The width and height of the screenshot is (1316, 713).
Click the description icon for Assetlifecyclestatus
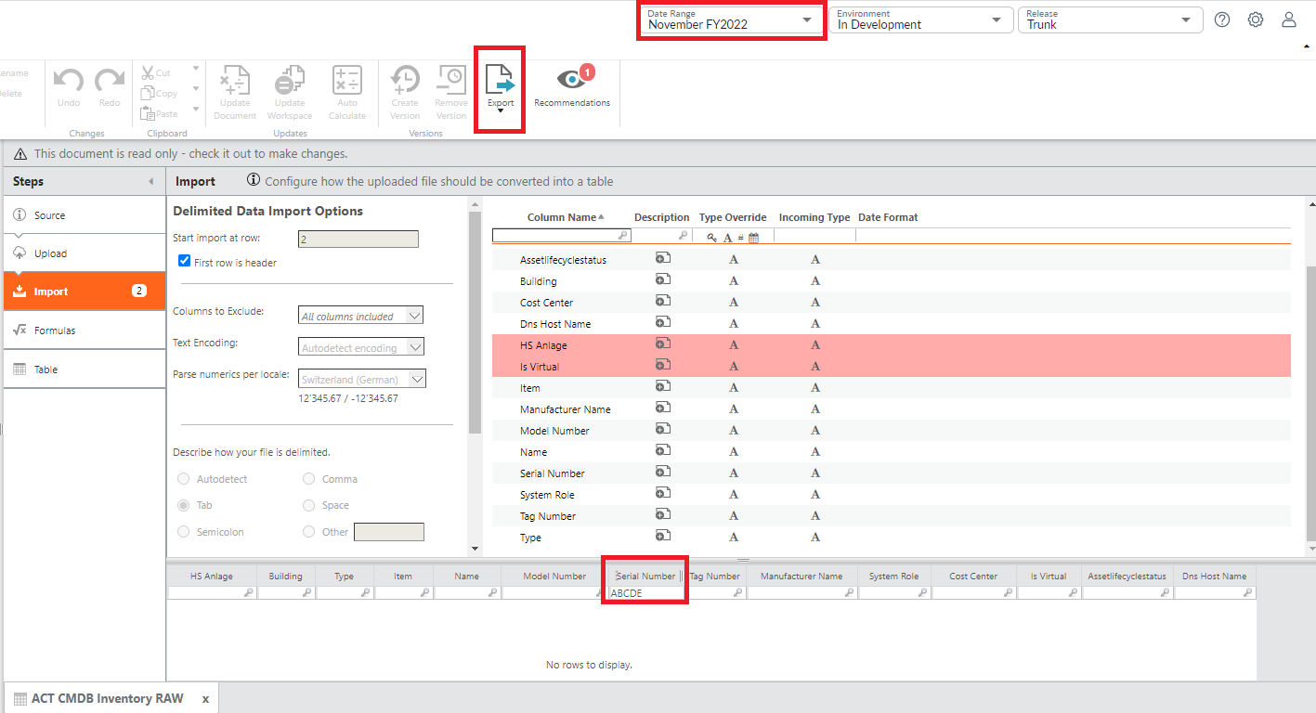pyautogui.click(x=662, y=259)
